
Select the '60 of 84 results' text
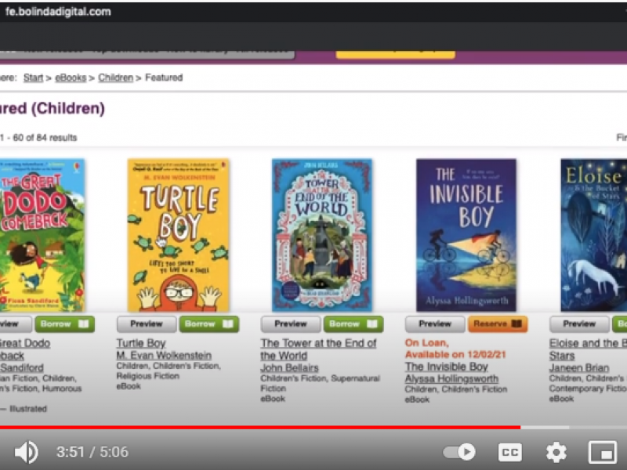45,138
